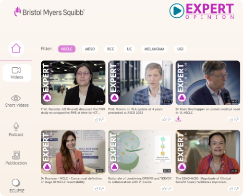Viewport: 243px width, 196px height.
Task: Go to the Home icon in sidebar
Action: 16,49
